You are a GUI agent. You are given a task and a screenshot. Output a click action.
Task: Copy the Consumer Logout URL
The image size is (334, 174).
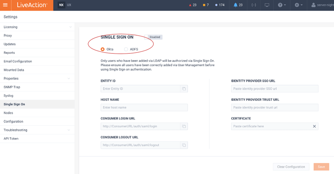pyautogui.click(x=184, y=145)
